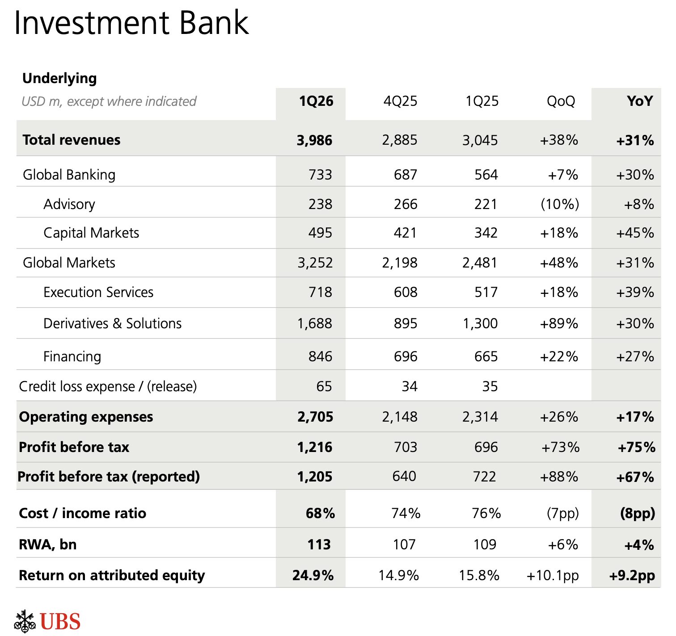Click the Return on attributed equity label

coord(112,575)
